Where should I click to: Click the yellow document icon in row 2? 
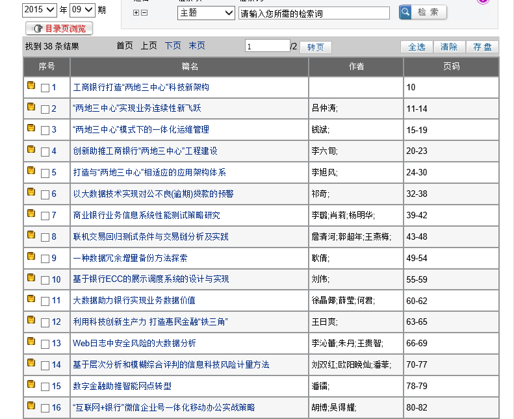pyautogui.click(x=31, y=107)
